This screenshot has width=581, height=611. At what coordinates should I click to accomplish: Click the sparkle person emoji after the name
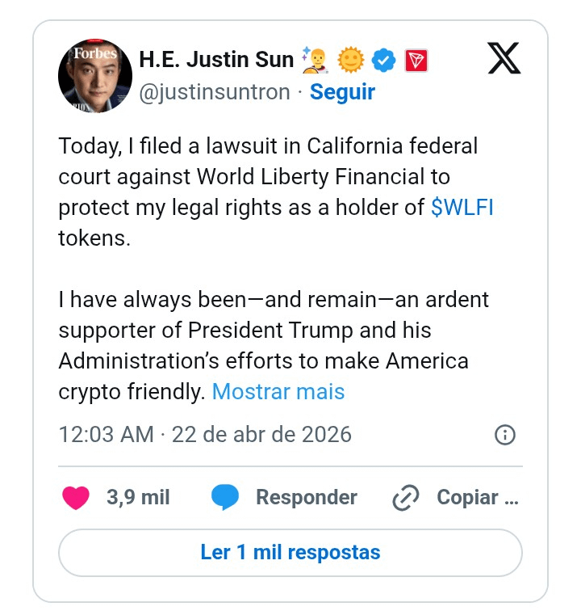315,59
